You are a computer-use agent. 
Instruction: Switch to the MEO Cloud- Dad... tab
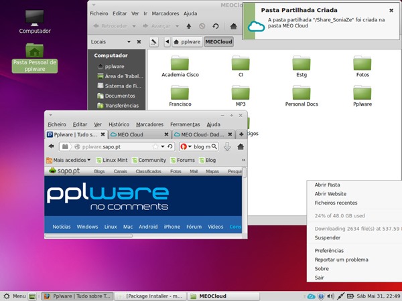(203, 134)
